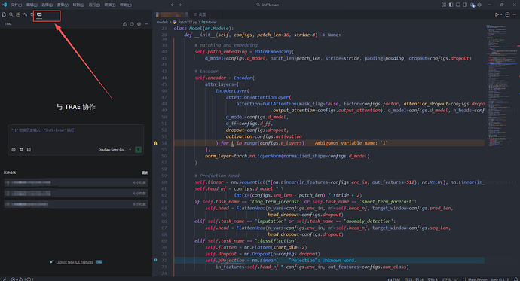Open the 查看 (View) menu
Image resolution: width=520 pixels, height=281 pixels.
pos(63,5)
